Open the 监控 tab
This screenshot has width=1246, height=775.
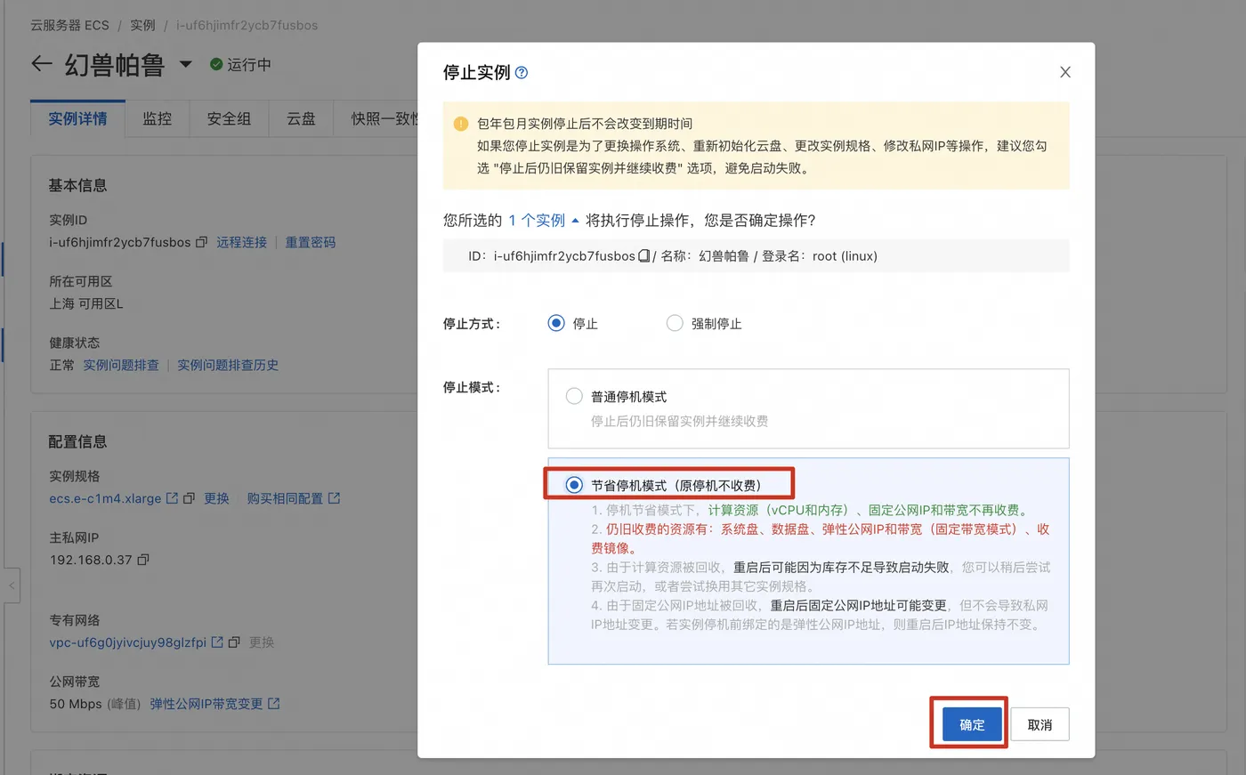[x=157, y=118]
